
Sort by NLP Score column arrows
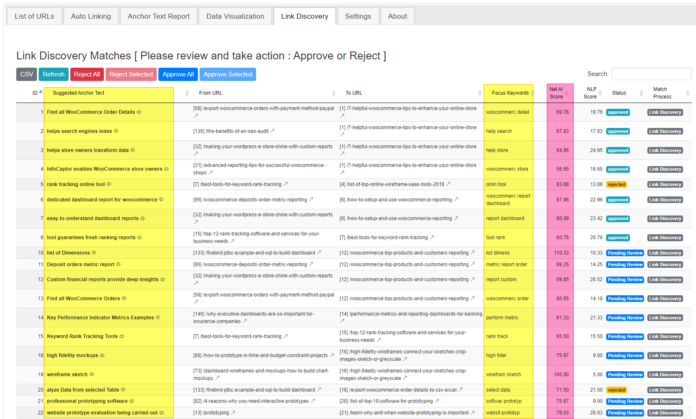point(600,93)
